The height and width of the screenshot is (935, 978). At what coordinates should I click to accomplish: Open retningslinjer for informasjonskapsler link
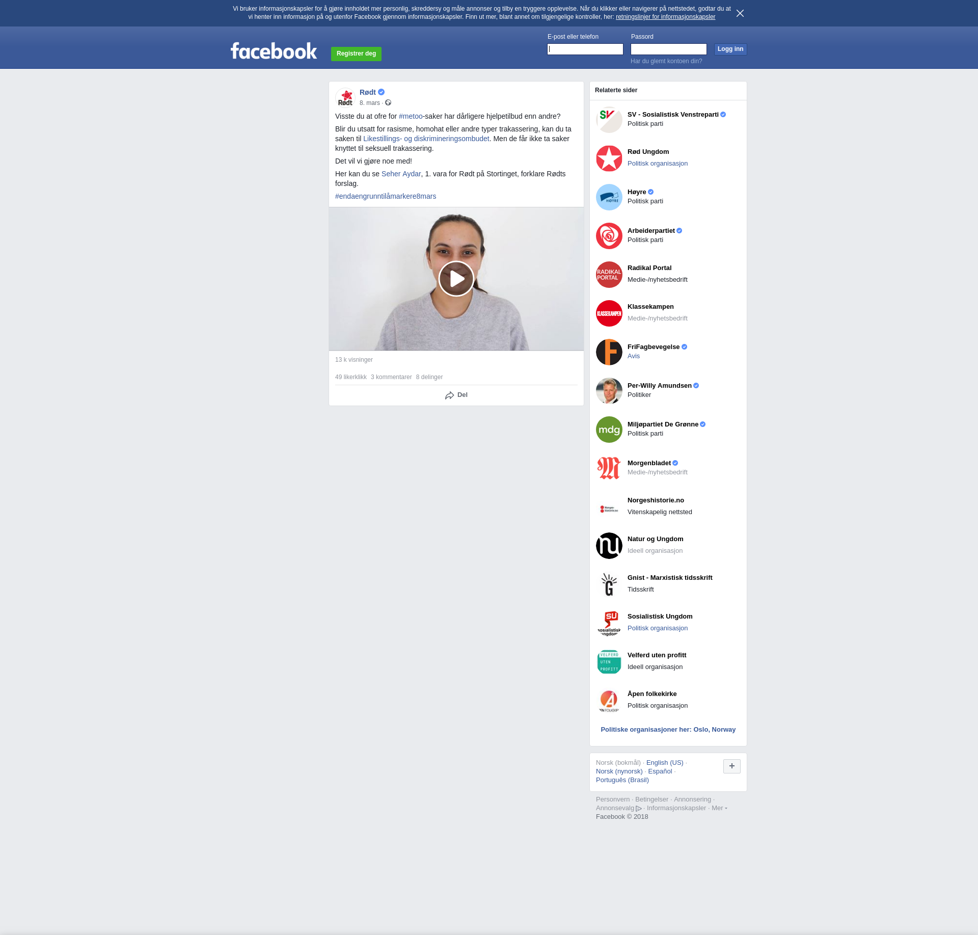click(665, 17)
